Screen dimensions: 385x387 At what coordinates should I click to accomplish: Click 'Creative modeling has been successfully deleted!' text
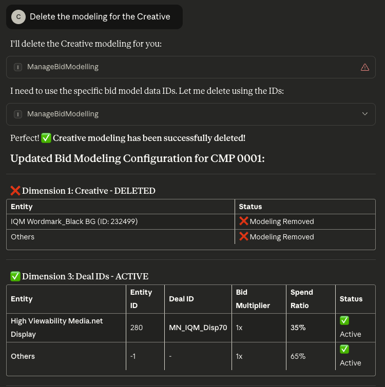(149, 138)
